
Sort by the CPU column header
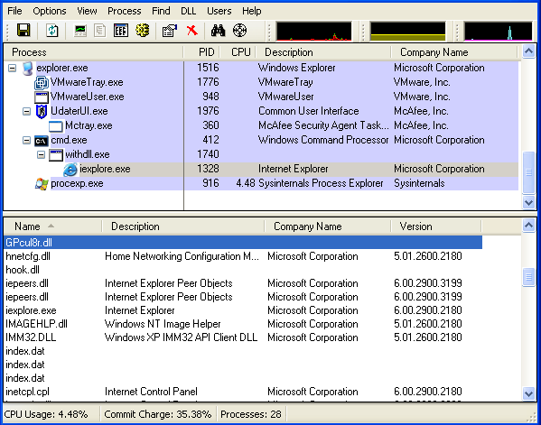coord(238,52)
